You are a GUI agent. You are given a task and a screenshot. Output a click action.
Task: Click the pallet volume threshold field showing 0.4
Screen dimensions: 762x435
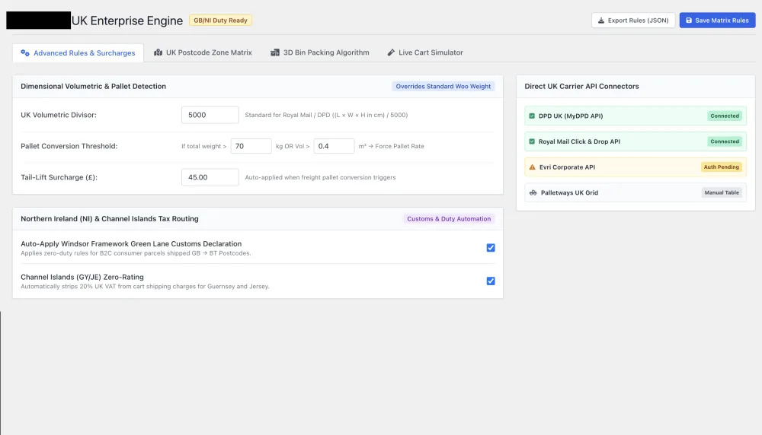(x=334, y=146)
